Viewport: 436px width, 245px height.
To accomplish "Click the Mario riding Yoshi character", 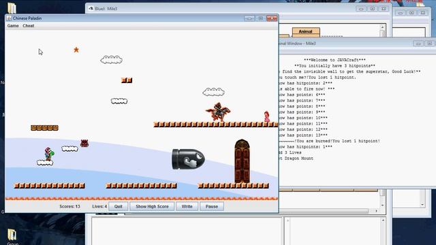I will [x=49, y=154].
